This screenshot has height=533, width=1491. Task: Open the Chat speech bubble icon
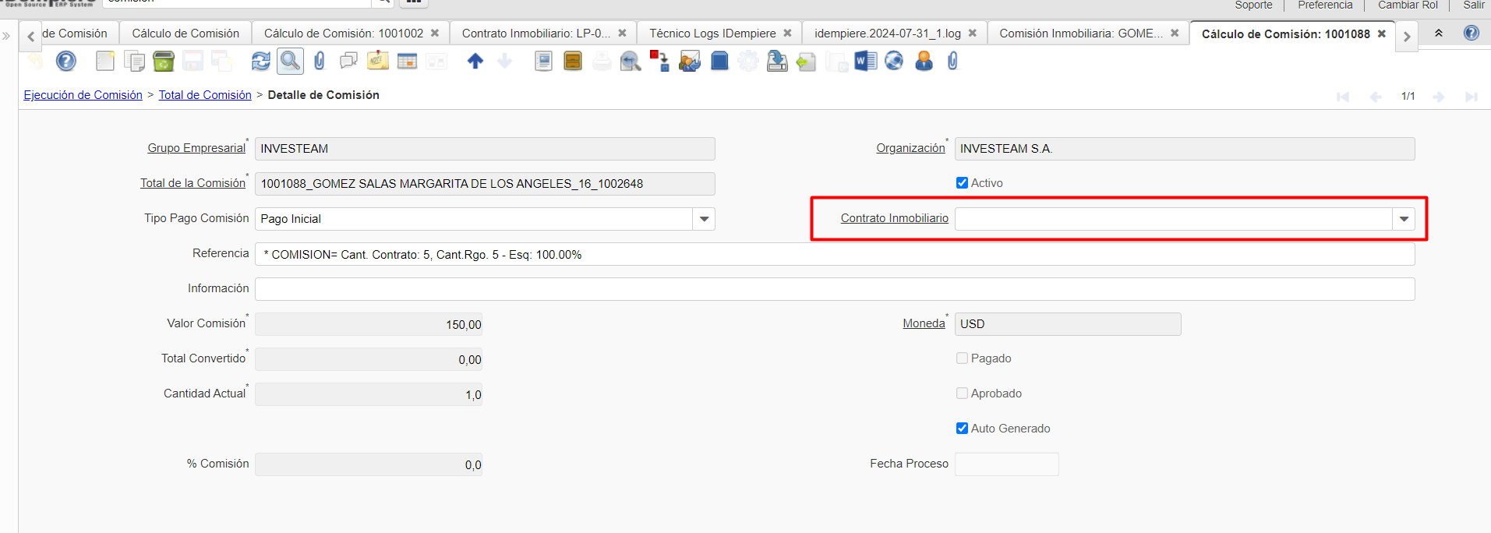[348, 61]
